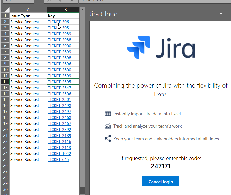This screenshot has width=231, height=195.
Task: Open the TICKET-2506 link
Action: pyautogui.click(x=59, y=94)
